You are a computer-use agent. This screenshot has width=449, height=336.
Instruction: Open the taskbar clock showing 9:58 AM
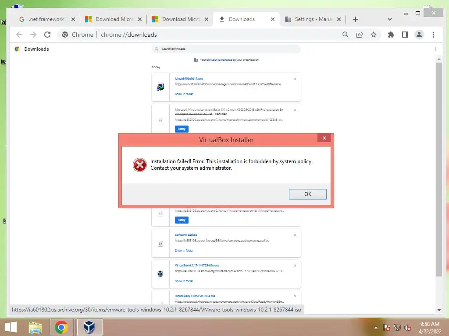[x=430, y=328]
